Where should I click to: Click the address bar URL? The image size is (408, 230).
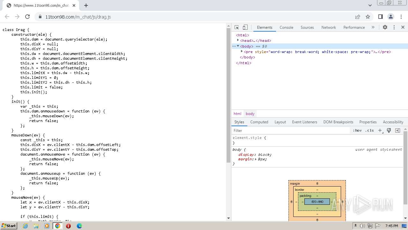pos(78,17)
